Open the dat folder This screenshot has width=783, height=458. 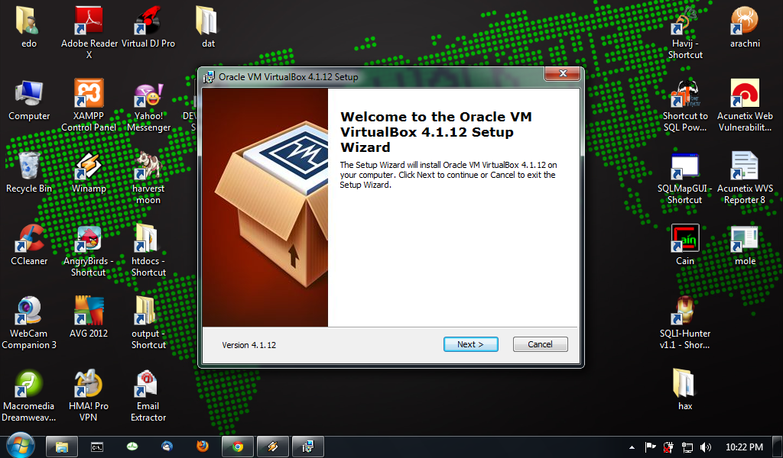(208, 27)
